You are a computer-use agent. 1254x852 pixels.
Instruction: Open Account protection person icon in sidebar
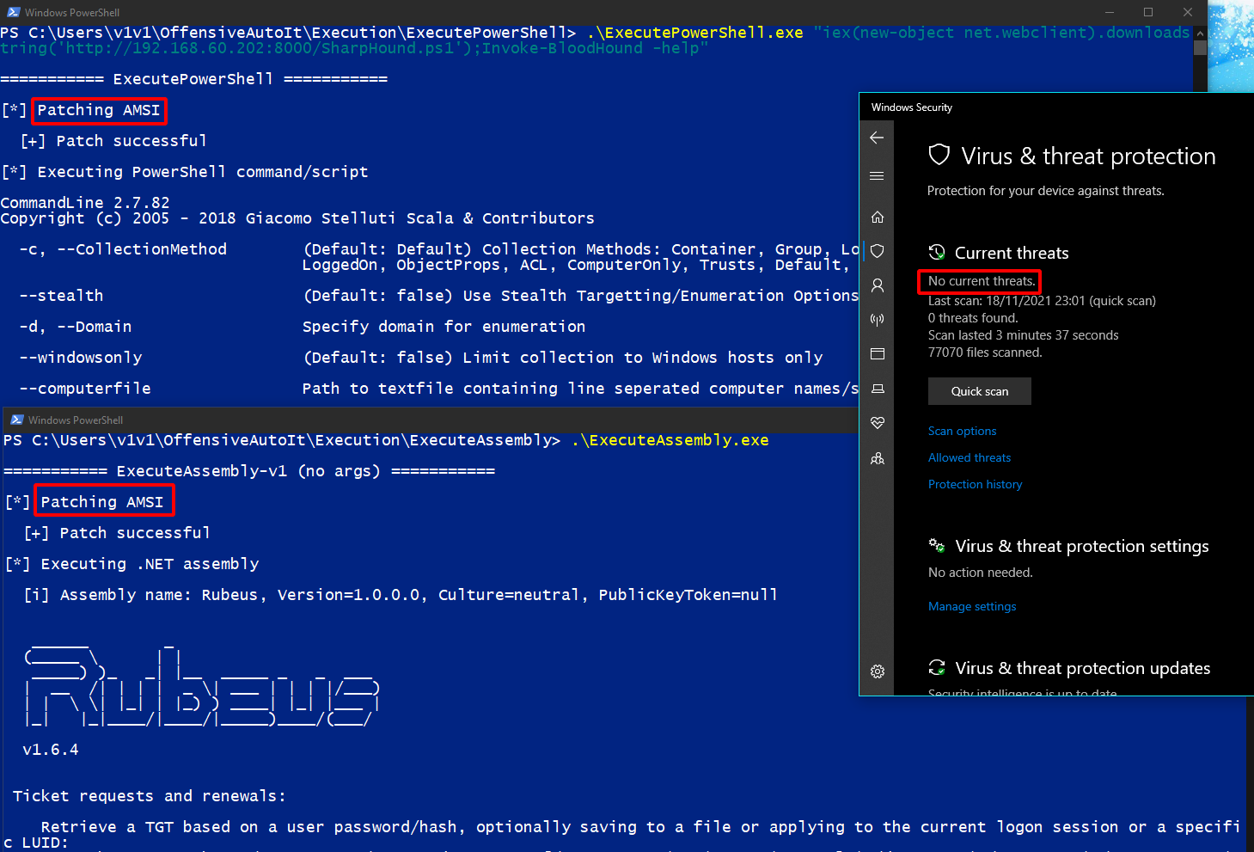pos(878,285)
